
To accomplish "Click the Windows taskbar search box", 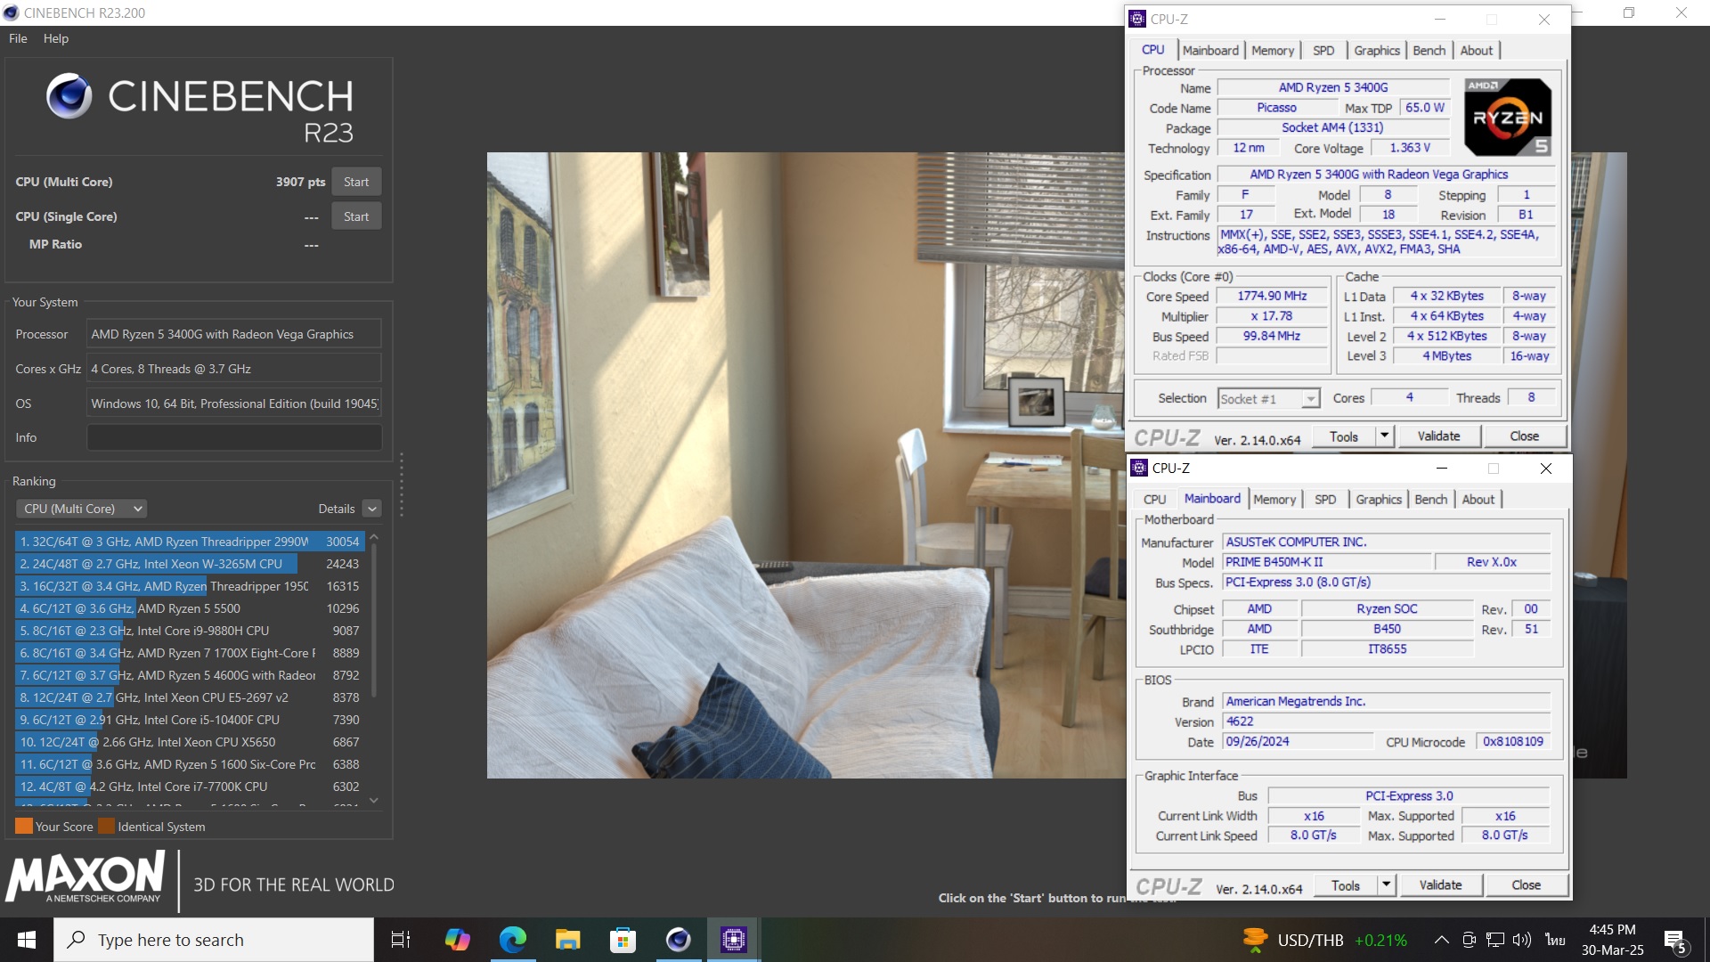I will [x=214, y=940].
